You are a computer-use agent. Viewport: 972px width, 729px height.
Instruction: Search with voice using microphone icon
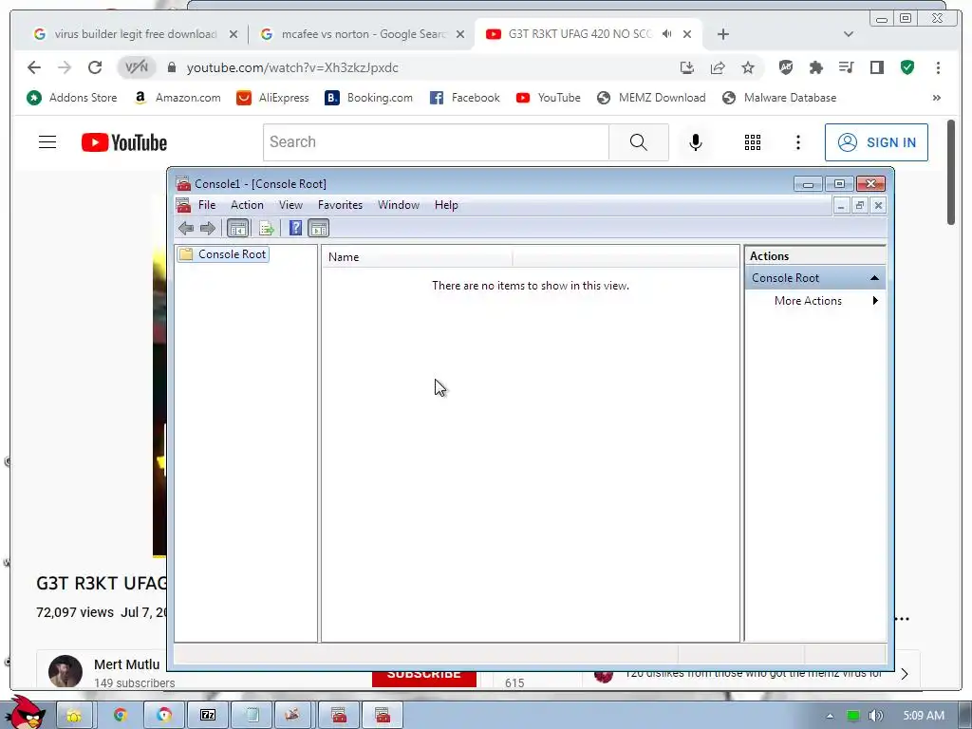click(696, 142)
